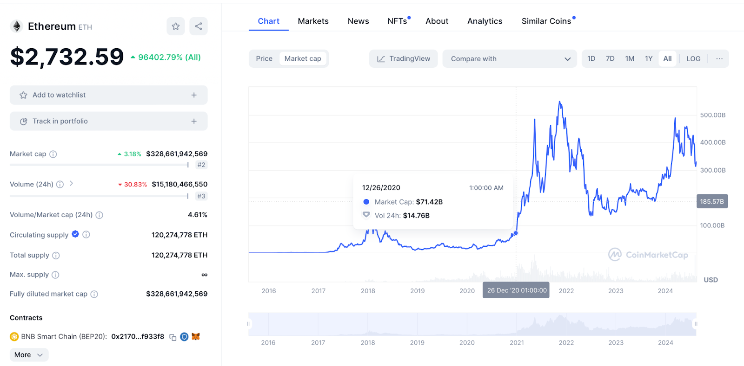Viewport: 744px width, 366px height.
Task: Click the right handle of range navigator
Action: [696, 324]
